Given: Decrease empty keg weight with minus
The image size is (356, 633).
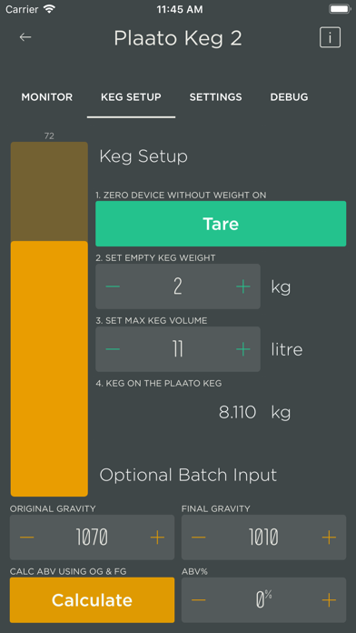Looking at the screenshot, I should coord(113,286).
